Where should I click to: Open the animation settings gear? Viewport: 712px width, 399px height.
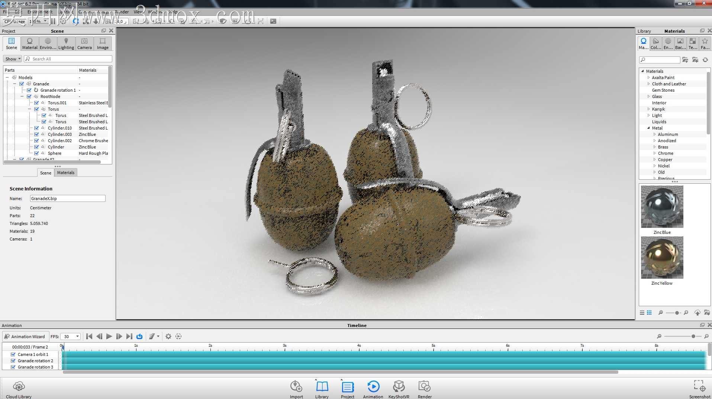(x=168, y=336)
